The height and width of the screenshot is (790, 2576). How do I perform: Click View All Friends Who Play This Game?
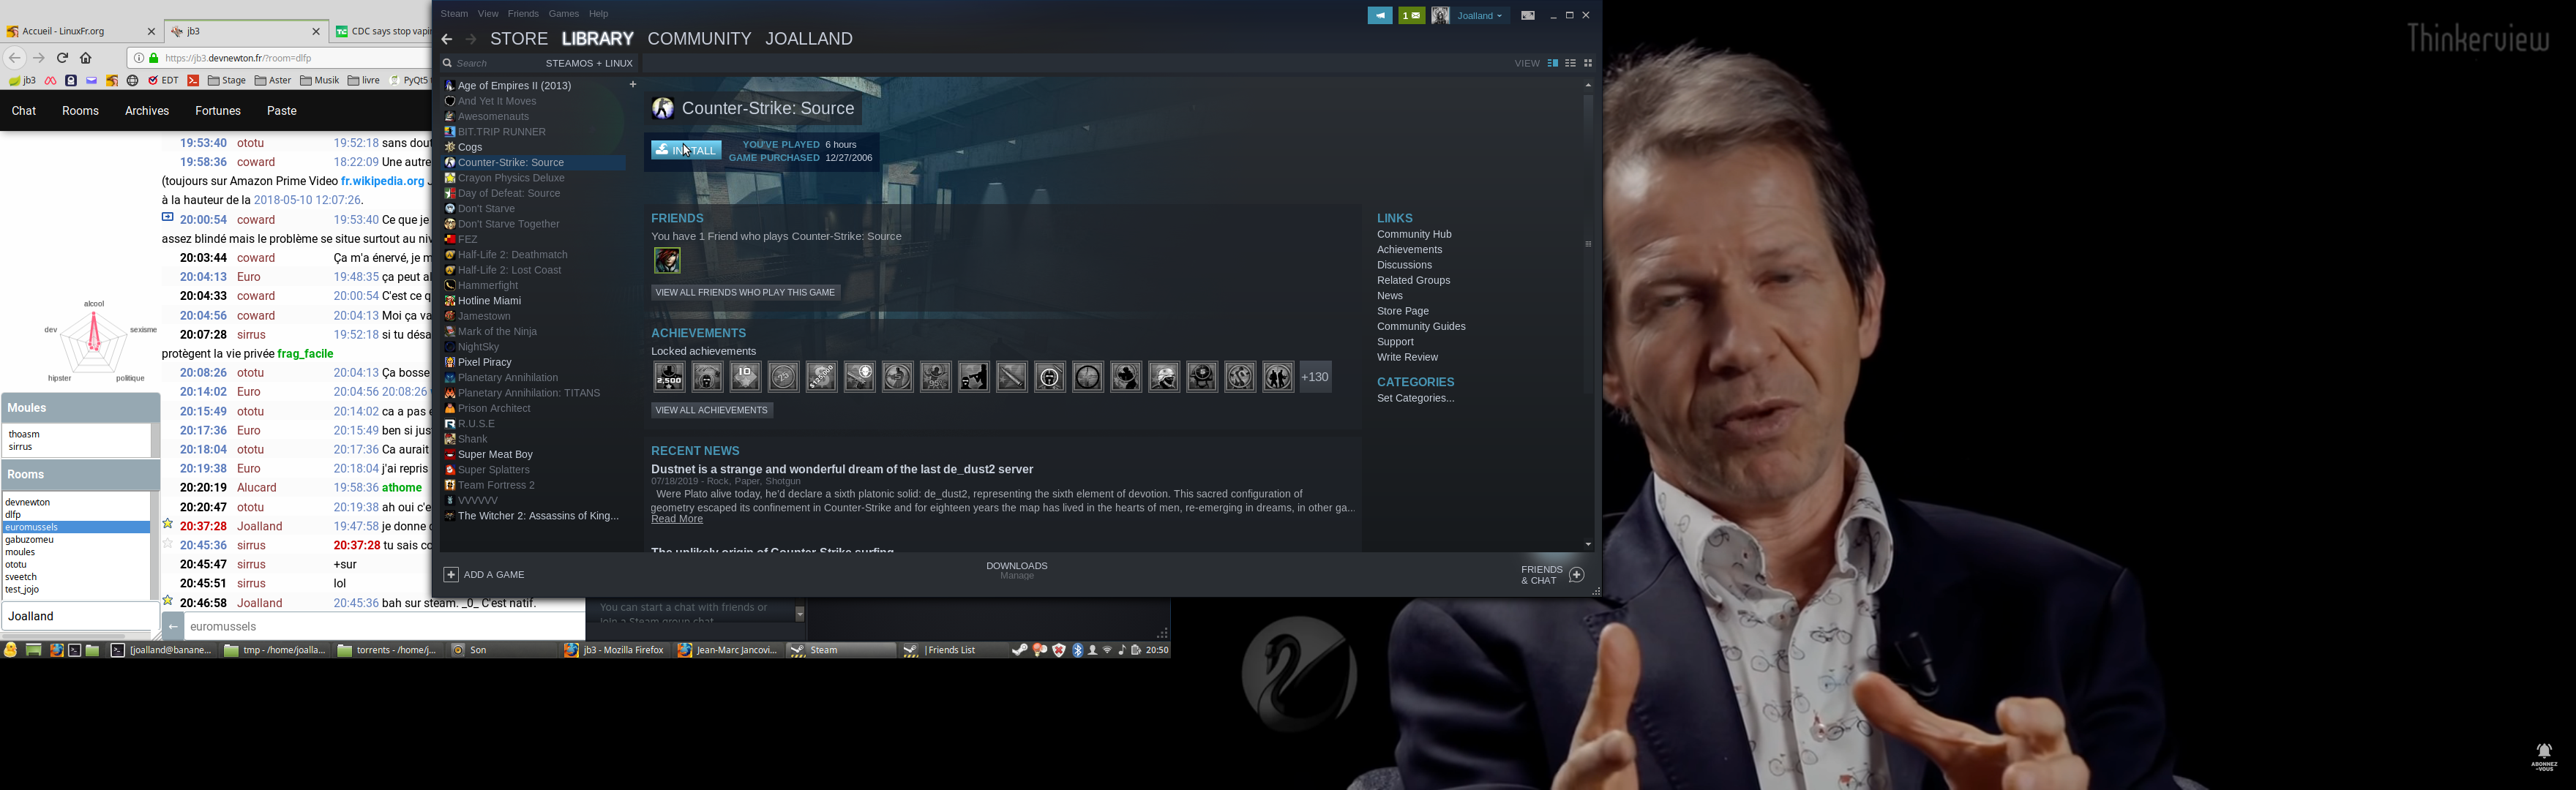tap(746, 293)
